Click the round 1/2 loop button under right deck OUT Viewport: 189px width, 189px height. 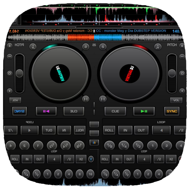click(x=138, y=146)
